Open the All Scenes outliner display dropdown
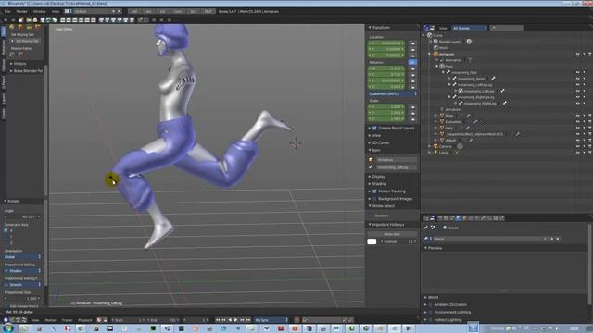 [470, 28]
